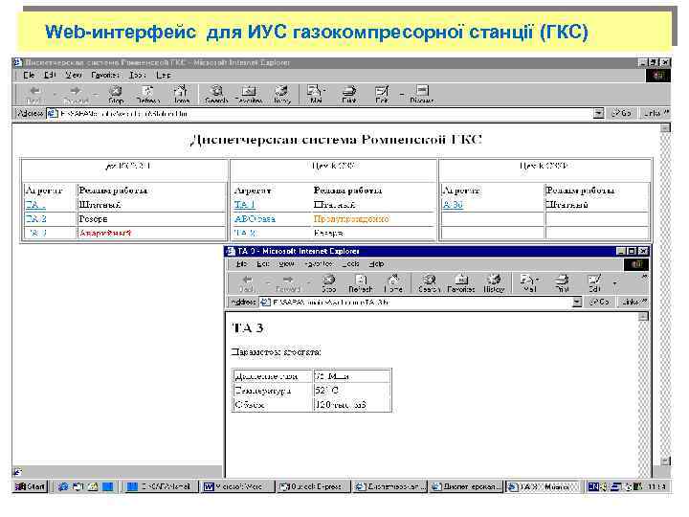Click Search icon in main IE toolbar
The height and width of the screenshot is (517, 689).
pos(216,94)
